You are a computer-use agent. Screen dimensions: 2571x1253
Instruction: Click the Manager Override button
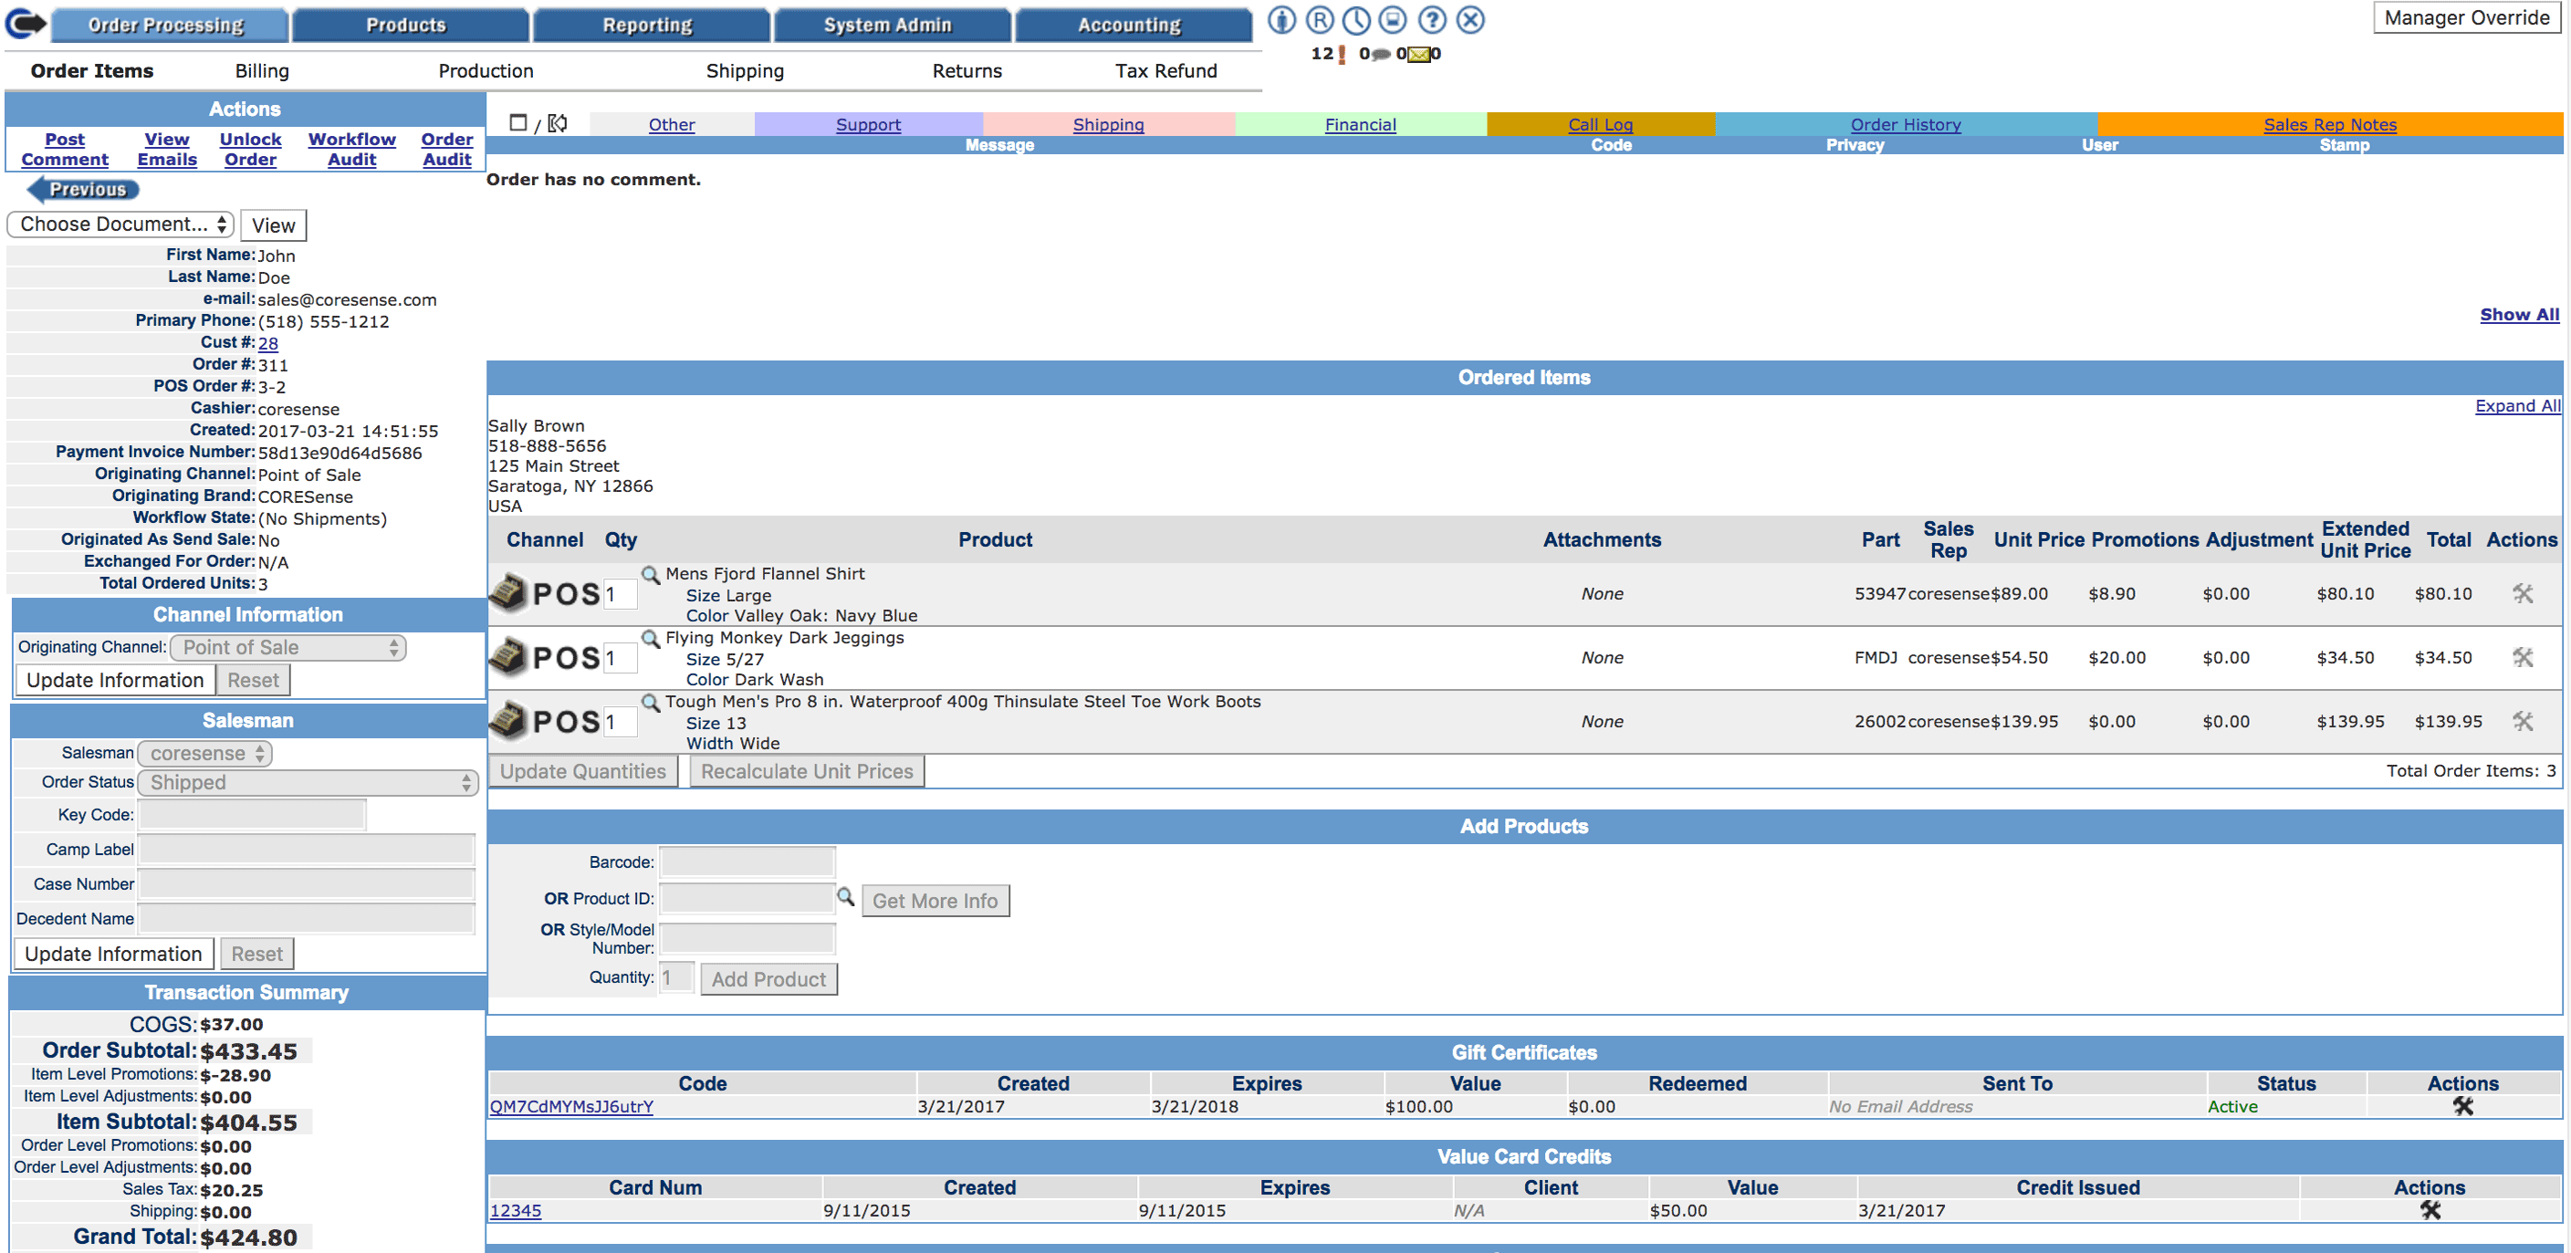(2465, 18)
